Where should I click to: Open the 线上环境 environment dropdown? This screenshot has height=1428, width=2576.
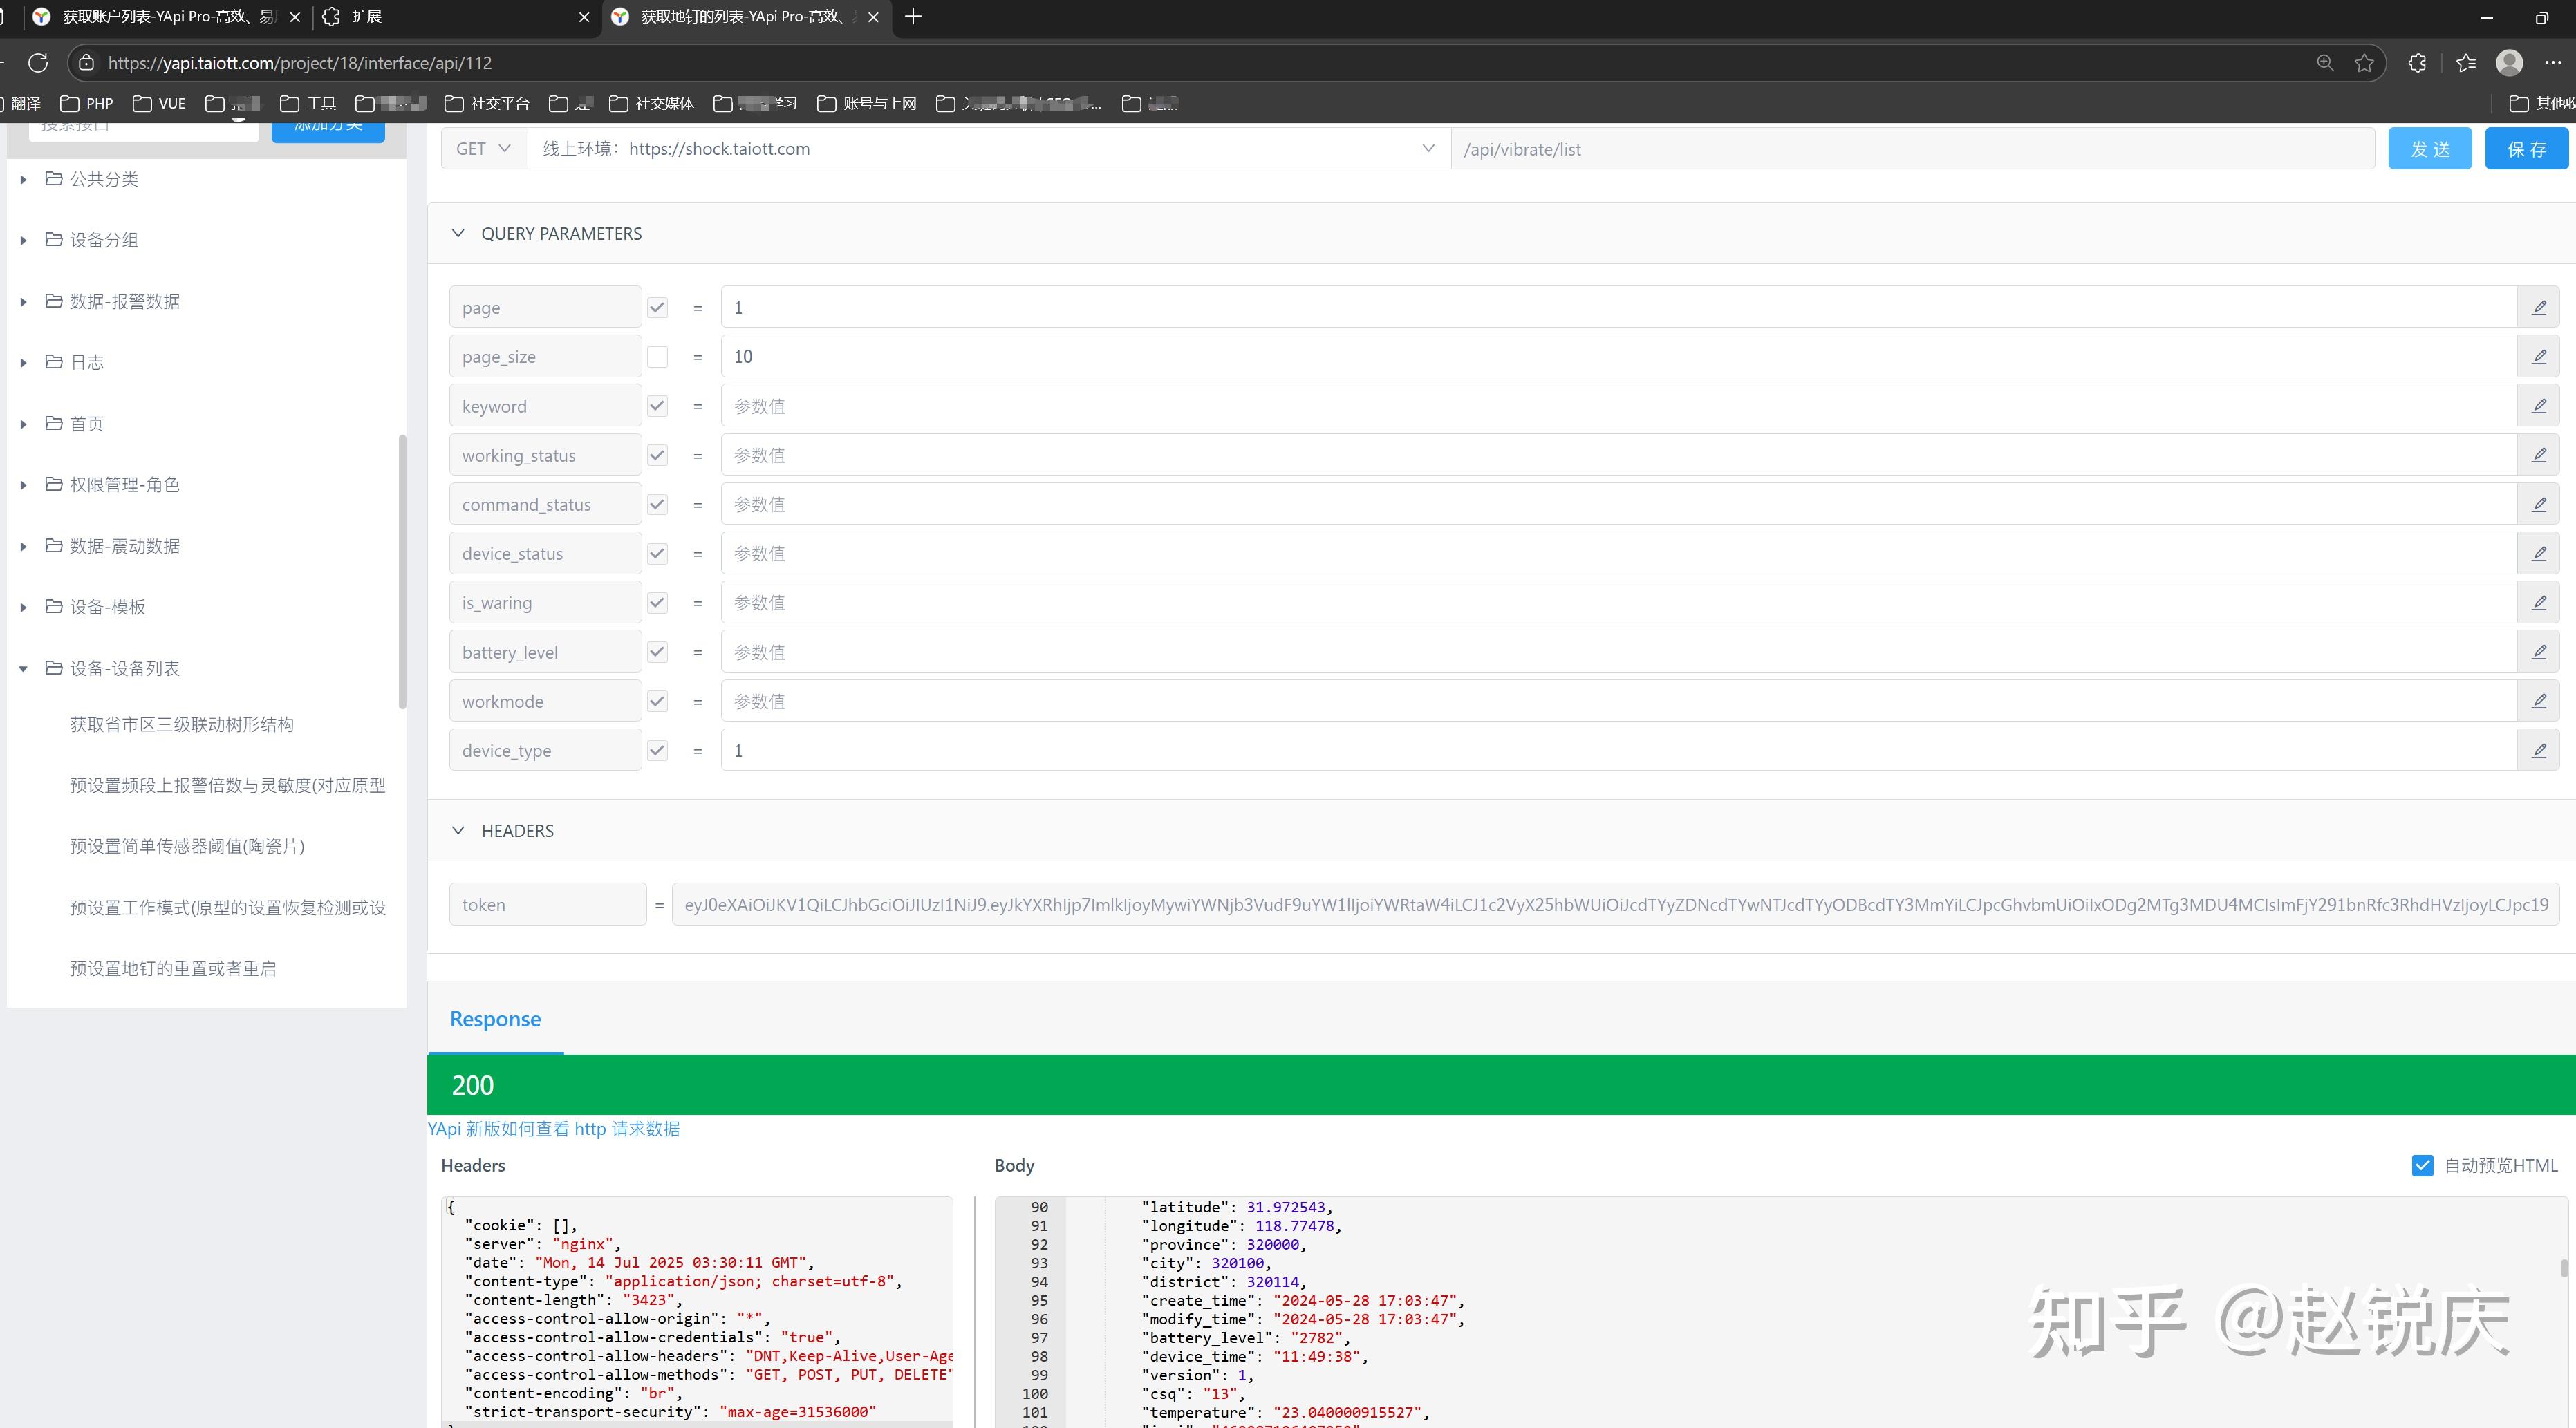tap(989, 149)
